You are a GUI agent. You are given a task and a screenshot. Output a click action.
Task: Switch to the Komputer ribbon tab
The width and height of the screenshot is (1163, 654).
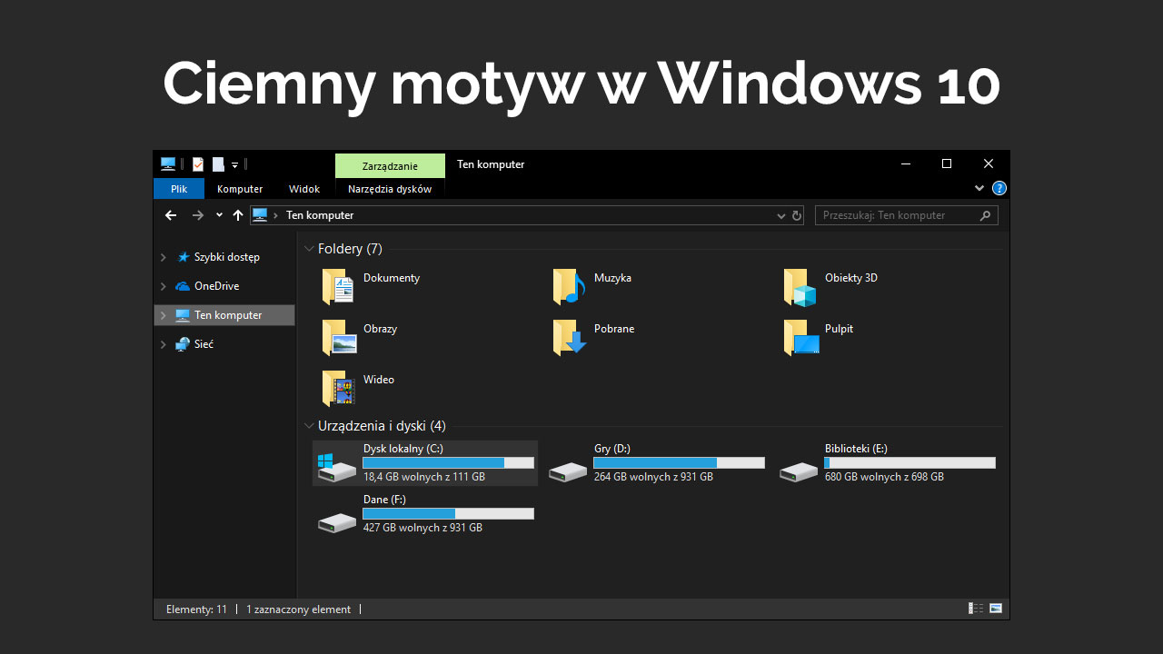(240, 189)
